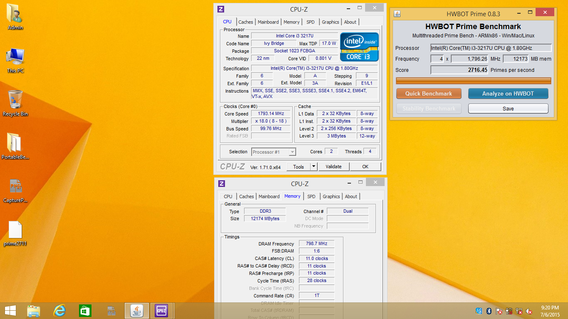This screenshot has height=319, width=568.
Task: Click the OK button in CPU-Z
Action: [365, 167]
